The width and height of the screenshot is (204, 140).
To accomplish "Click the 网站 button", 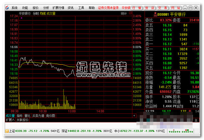I will pos(176,8).
